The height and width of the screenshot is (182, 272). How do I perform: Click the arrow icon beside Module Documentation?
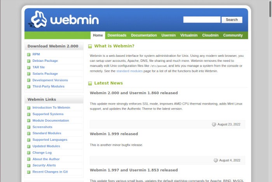point(29,121)
